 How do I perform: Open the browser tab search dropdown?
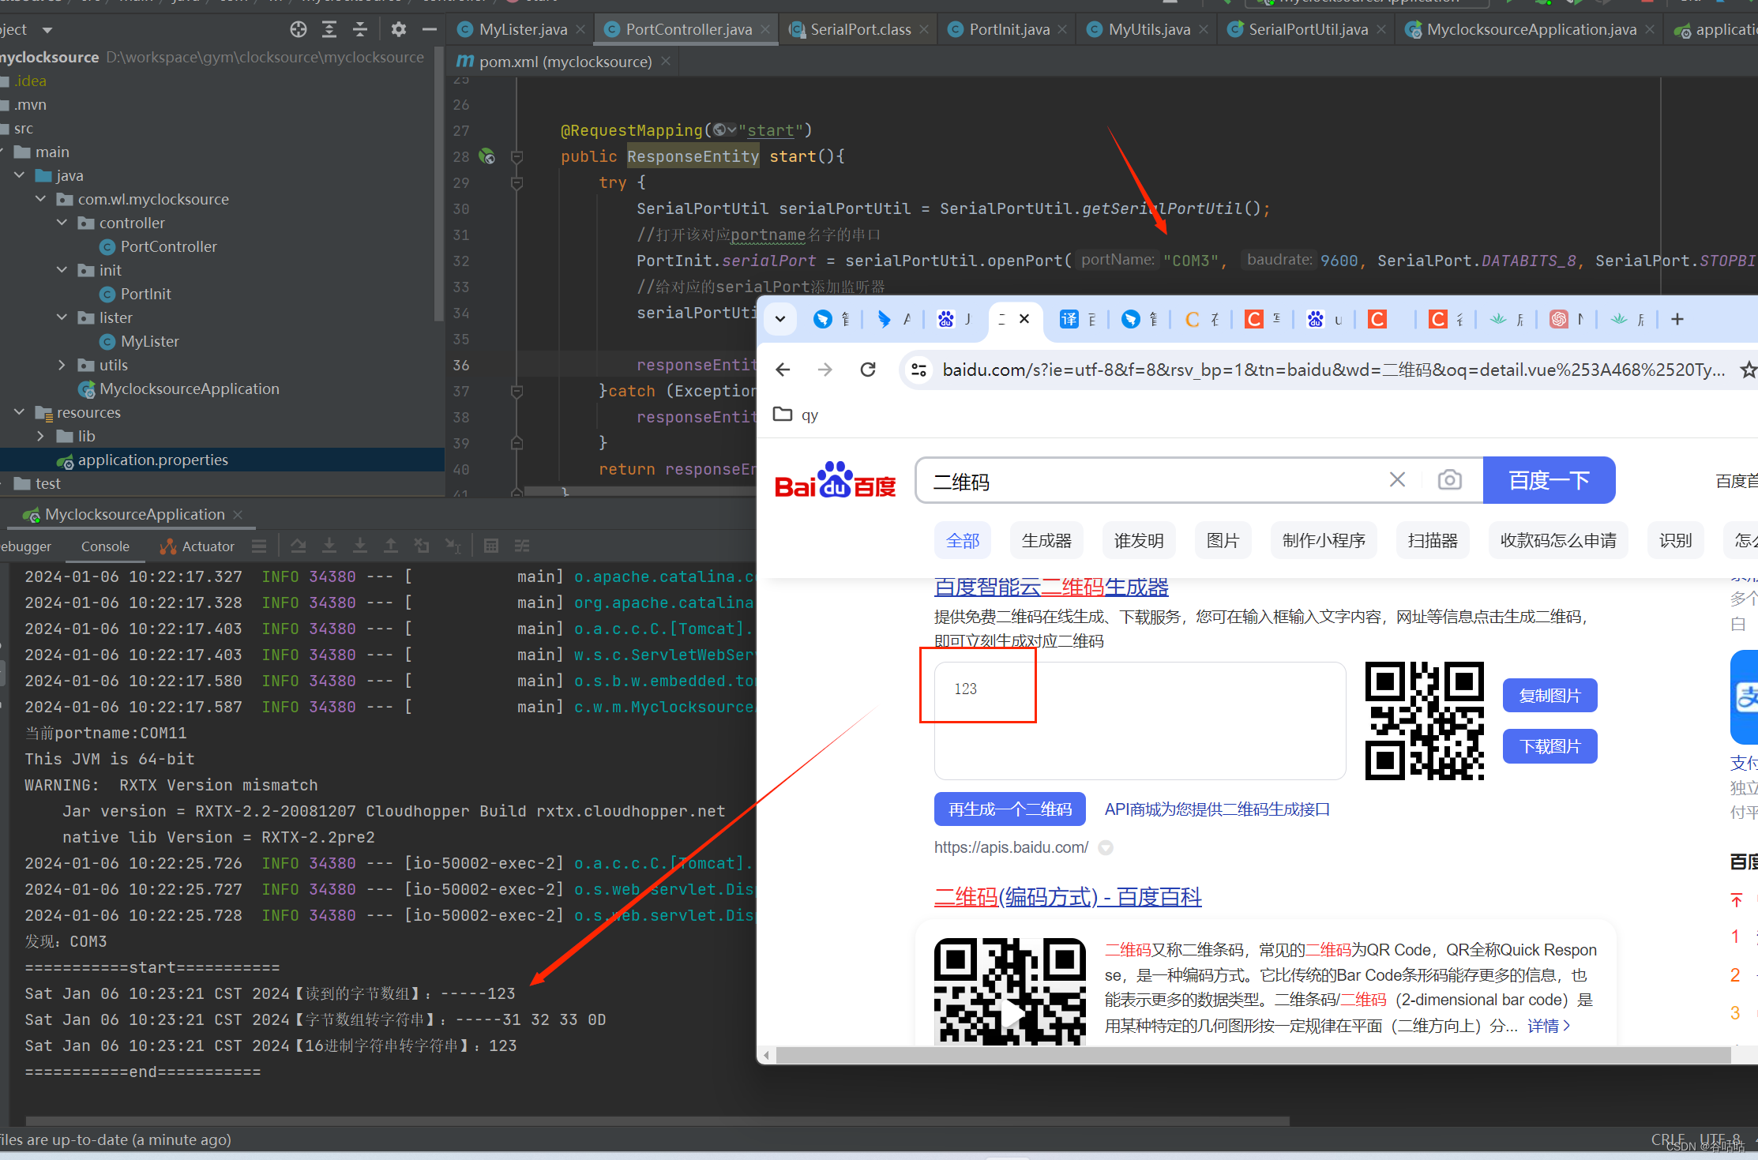[780, 319]
